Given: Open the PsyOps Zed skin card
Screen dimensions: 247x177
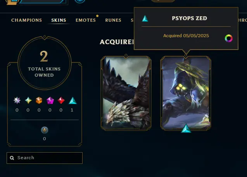Looking at the screenshot, I should click(x=186, y=93).
